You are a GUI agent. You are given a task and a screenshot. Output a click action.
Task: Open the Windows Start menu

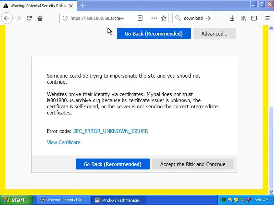click(x=16, y=200)
